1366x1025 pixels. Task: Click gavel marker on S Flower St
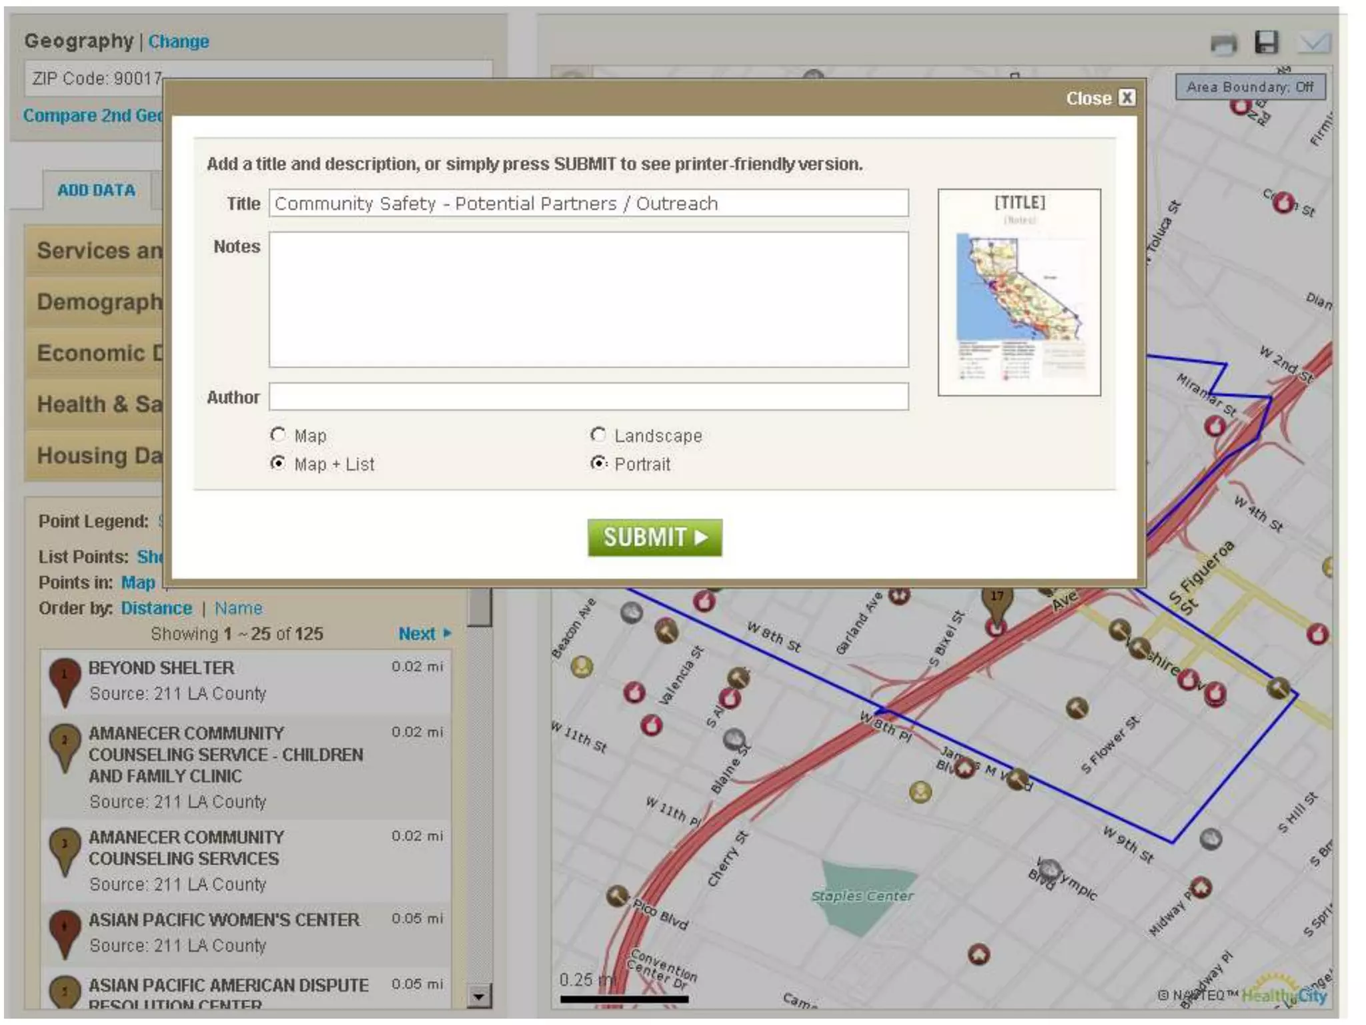1077,708
